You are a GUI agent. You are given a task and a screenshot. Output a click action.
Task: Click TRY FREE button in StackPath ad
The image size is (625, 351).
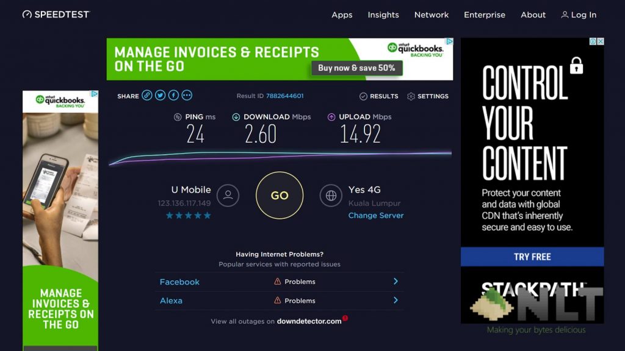coord(532,257)
